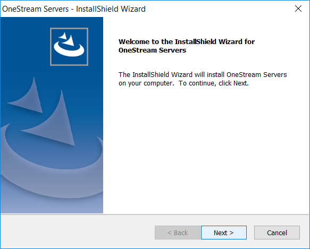Click the white swoosh in the logo

coord(69,49)
